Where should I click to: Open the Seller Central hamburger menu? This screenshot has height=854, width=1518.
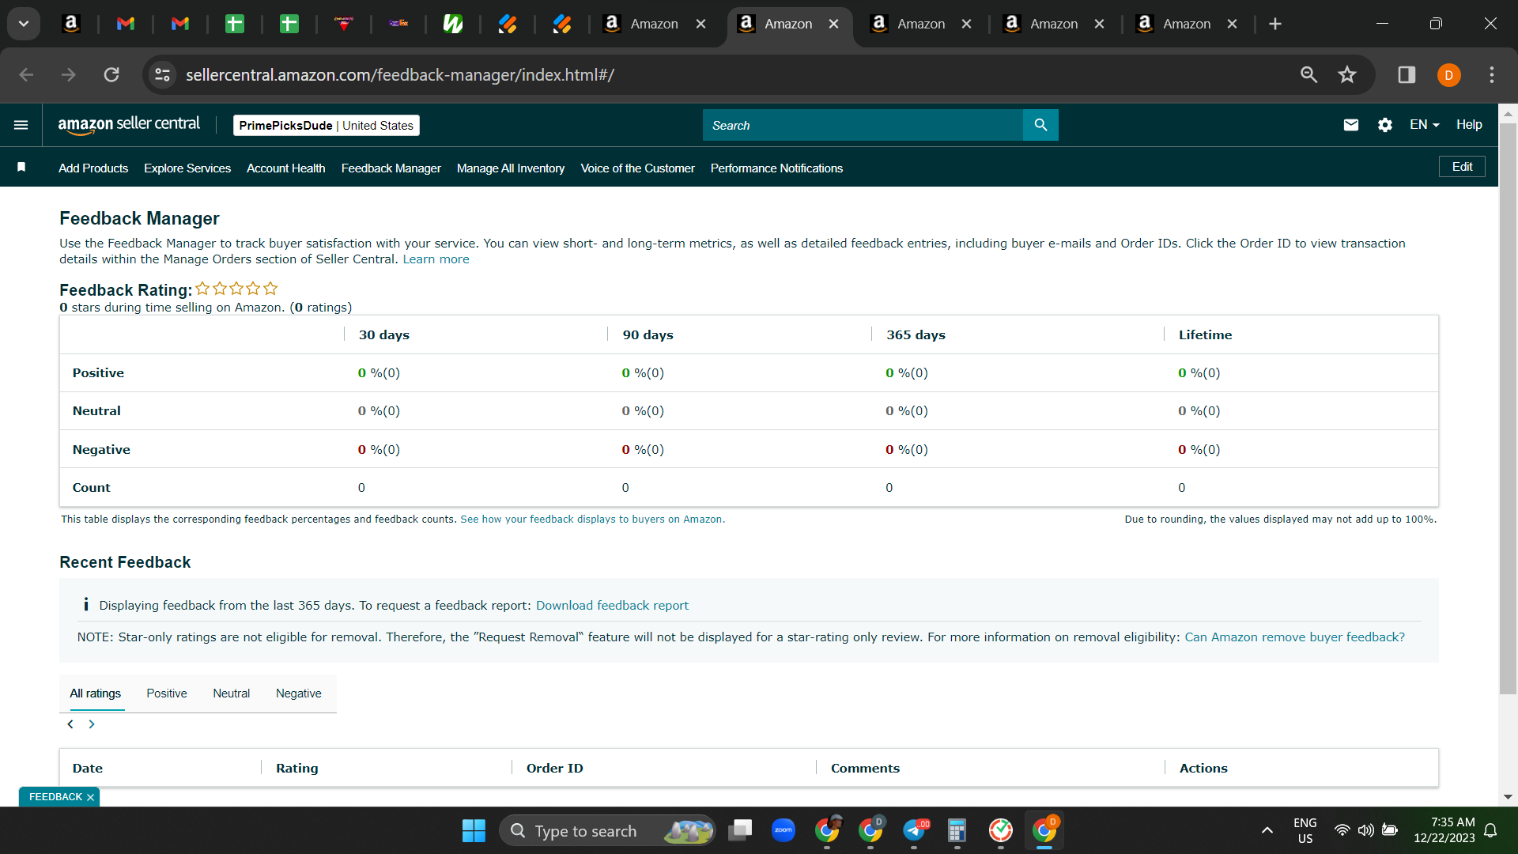click(x=21, y=125)
